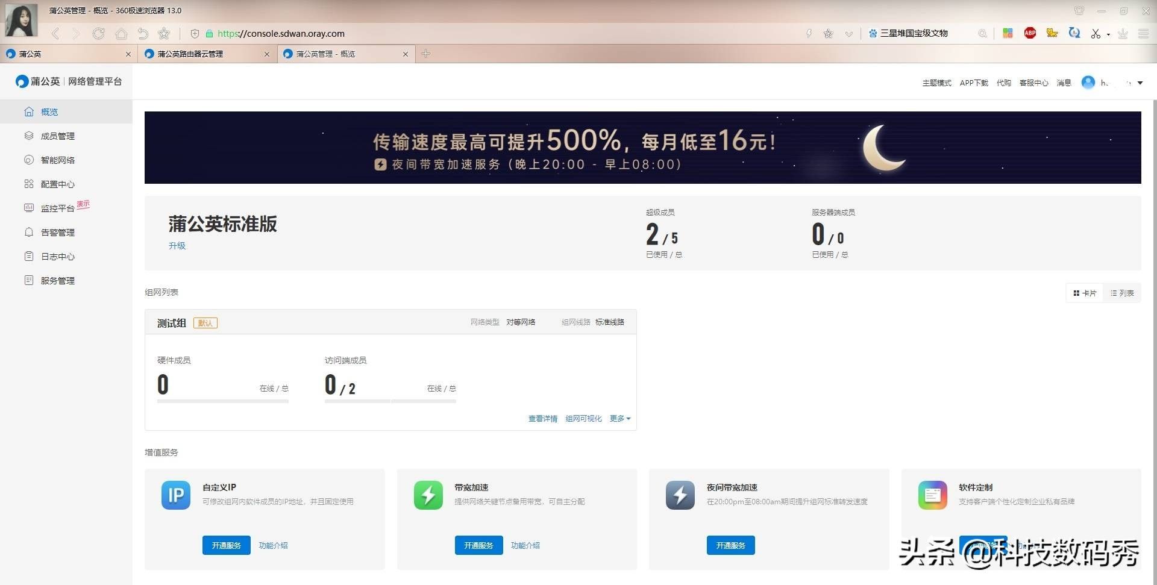Click 主题模式 in the top bar
This screenshot has height=585, width=1157.
click(x=936, y=83)
